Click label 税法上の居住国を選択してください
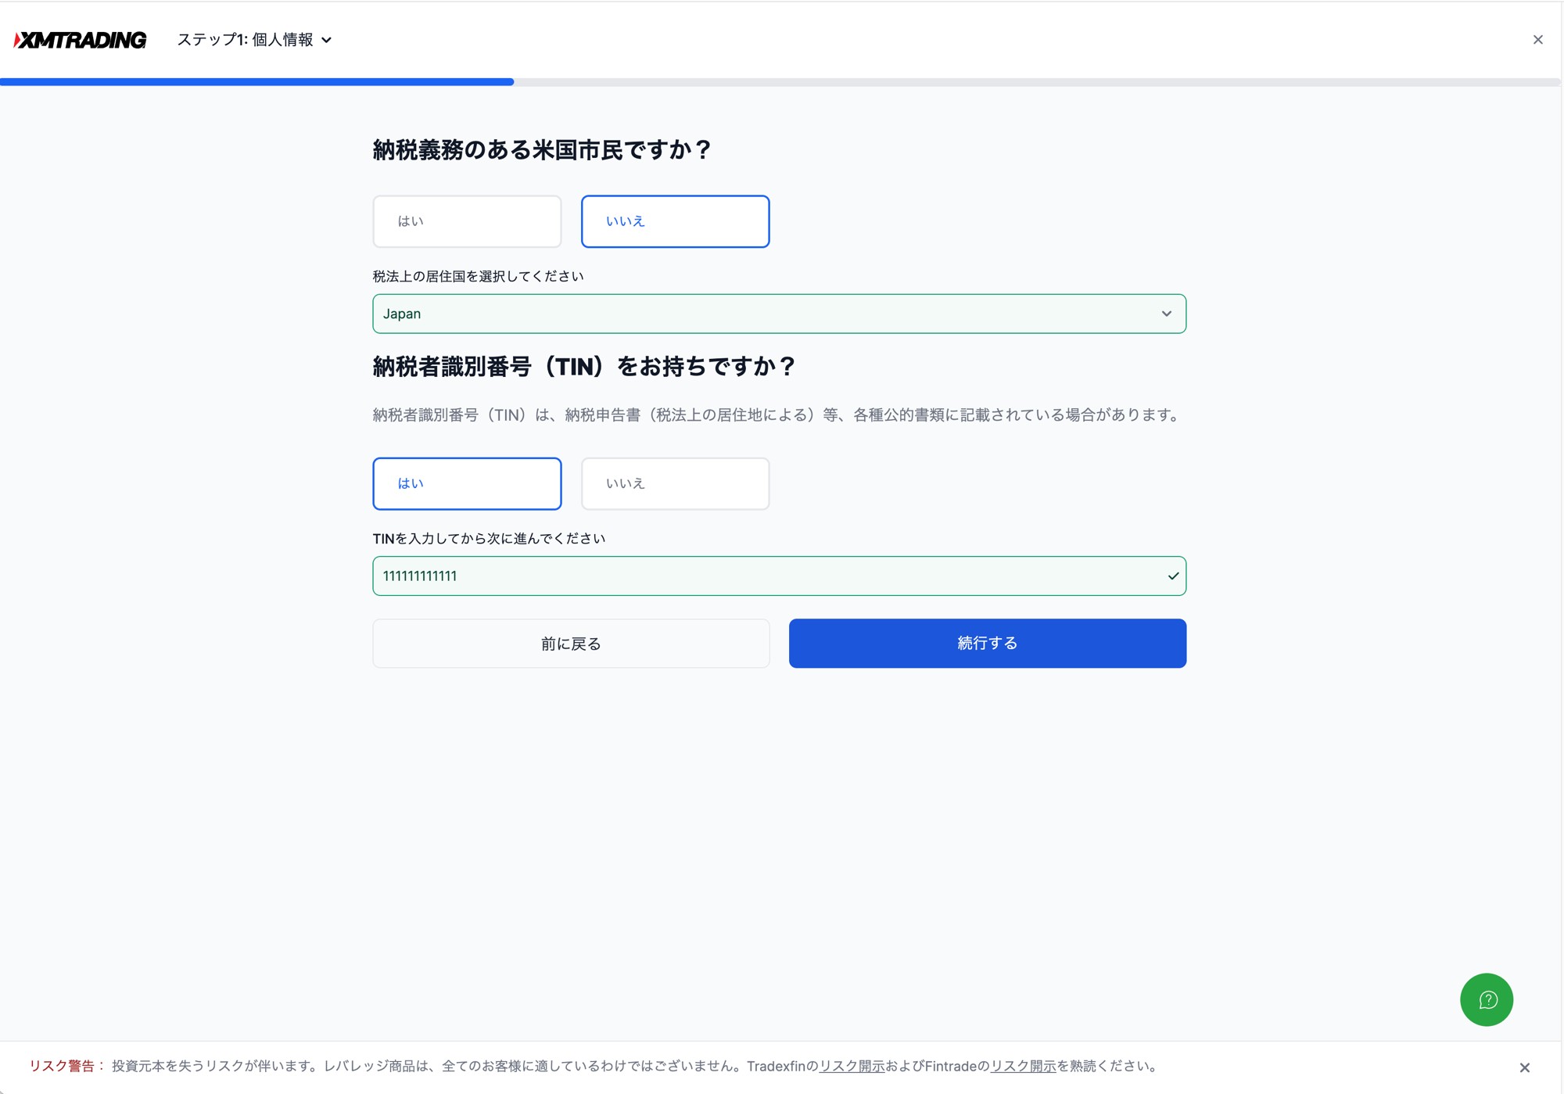This screenshot has height=1094, width=1564. (x=478, y=276)
